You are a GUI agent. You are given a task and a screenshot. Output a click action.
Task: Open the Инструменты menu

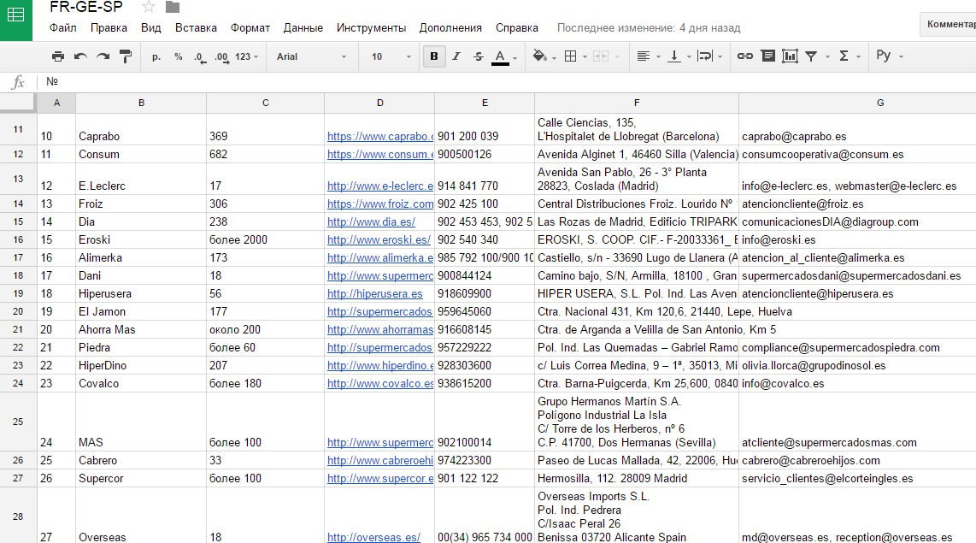[371, 28]
